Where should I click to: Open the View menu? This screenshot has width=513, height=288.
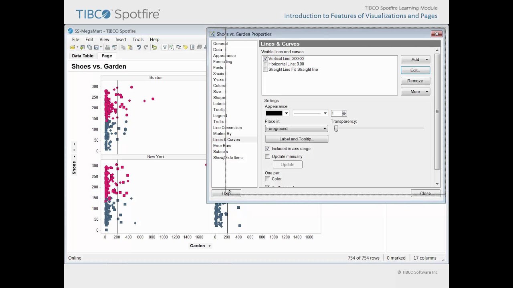tap(104, 40)
